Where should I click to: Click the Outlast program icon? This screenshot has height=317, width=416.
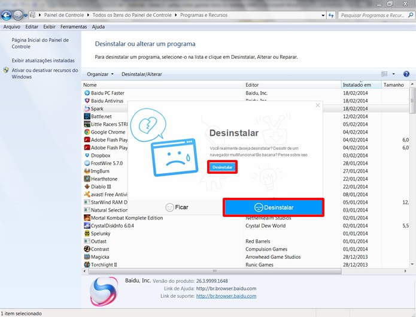pyautogui.click(x=87, y=241)
